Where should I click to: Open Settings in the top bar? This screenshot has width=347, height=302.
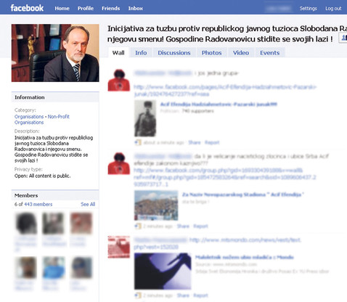(x=308, y=9)
